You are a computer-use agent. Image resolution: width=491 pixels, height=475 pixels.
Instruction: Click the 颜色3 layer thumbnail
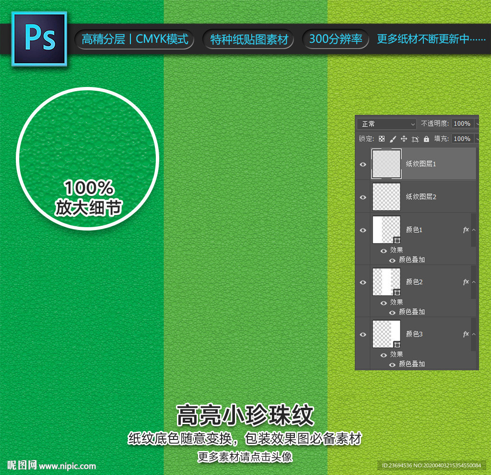pyautogui.click(x=386, y=334)
